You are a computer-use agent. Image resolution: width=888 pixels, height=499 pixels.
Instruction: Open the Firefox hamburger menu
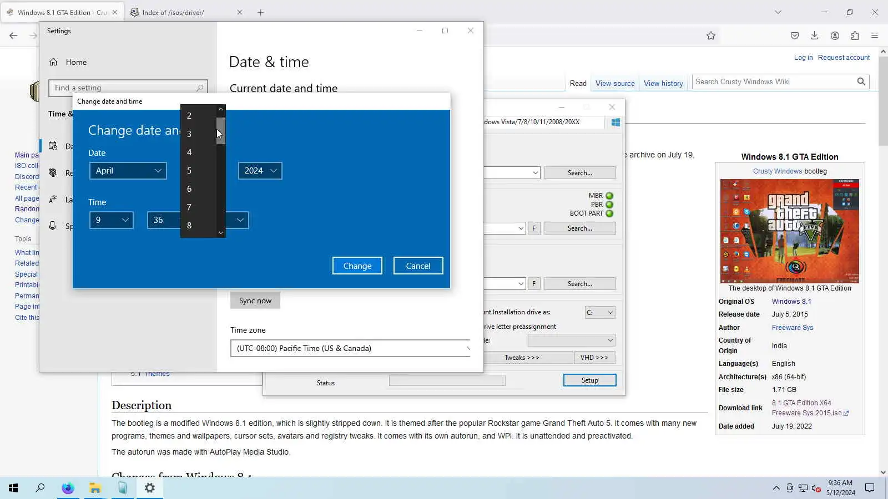click(875, 35)
